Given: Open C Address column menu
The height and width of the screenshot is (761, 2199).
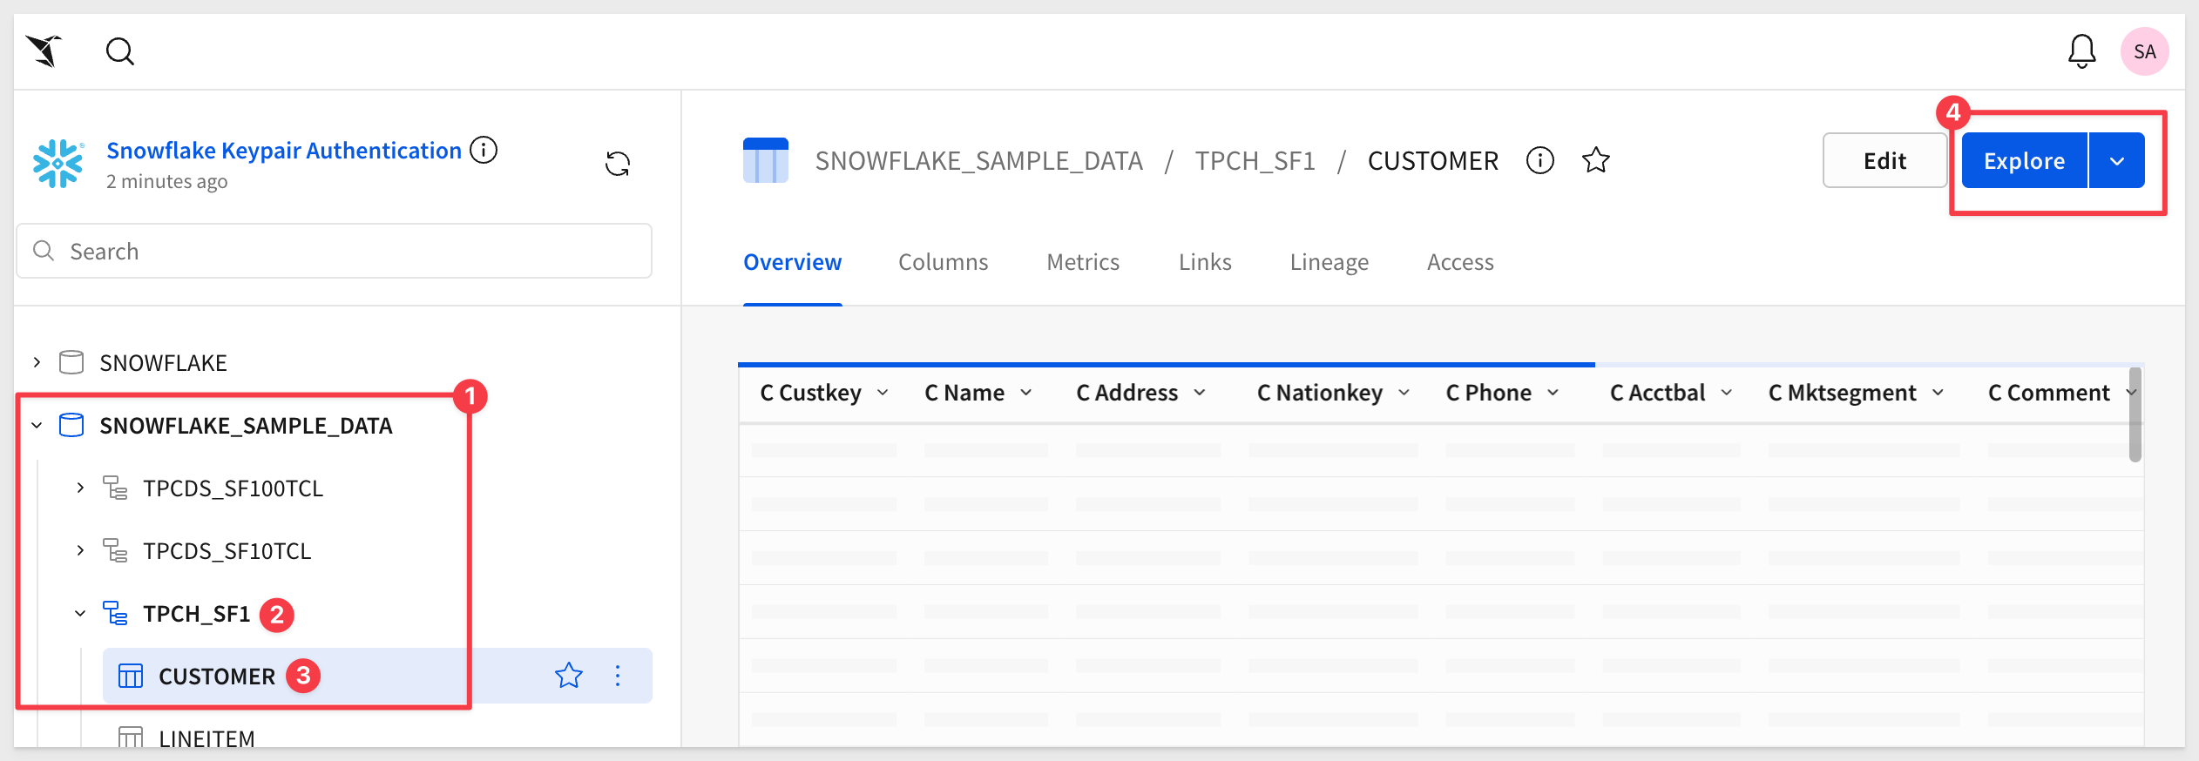Looking at the screenshot, I should tap(1200, 393).
